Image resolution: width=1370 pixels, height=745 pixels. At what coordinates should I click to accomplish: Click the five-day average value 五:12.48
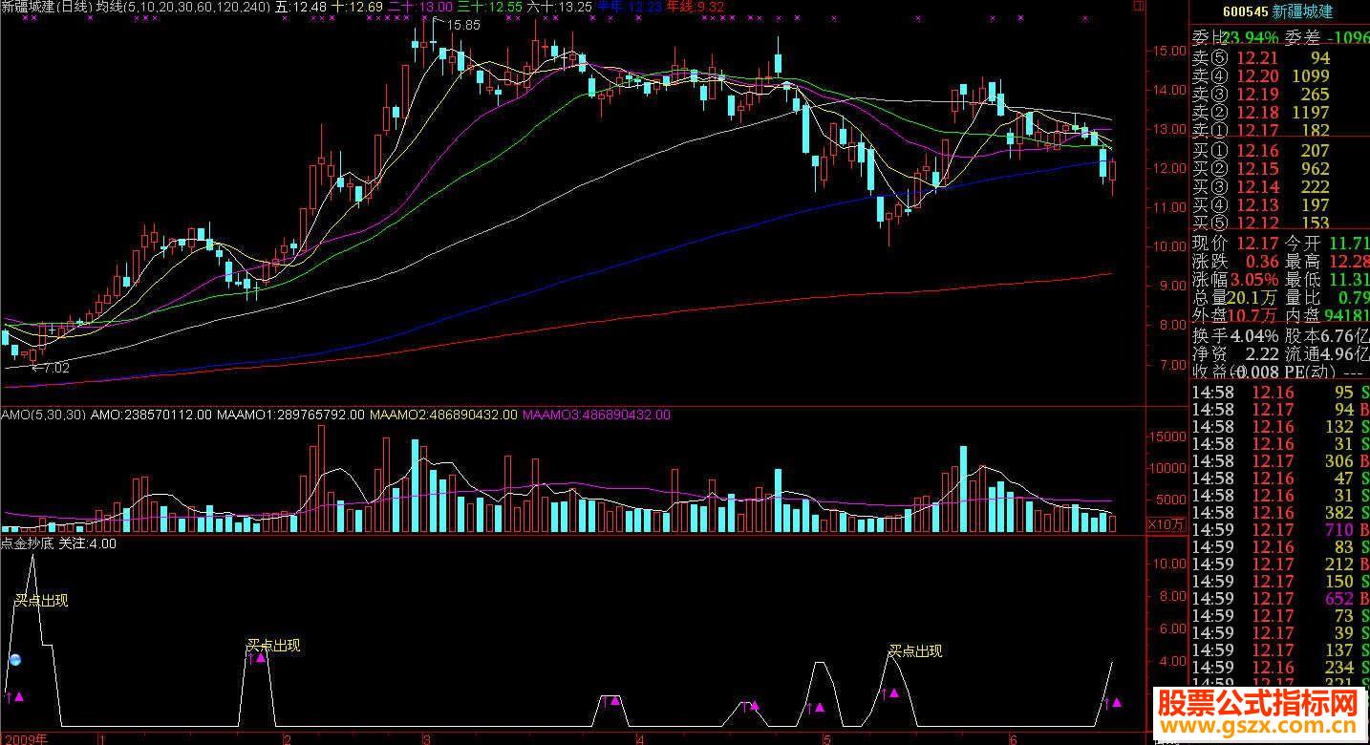pyautogui.click(x=300, y=7)
